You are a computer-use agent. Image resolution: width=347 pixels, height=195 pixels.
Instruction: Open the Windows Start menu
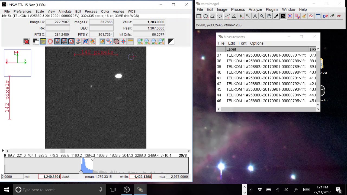click(x=7, y=190)
